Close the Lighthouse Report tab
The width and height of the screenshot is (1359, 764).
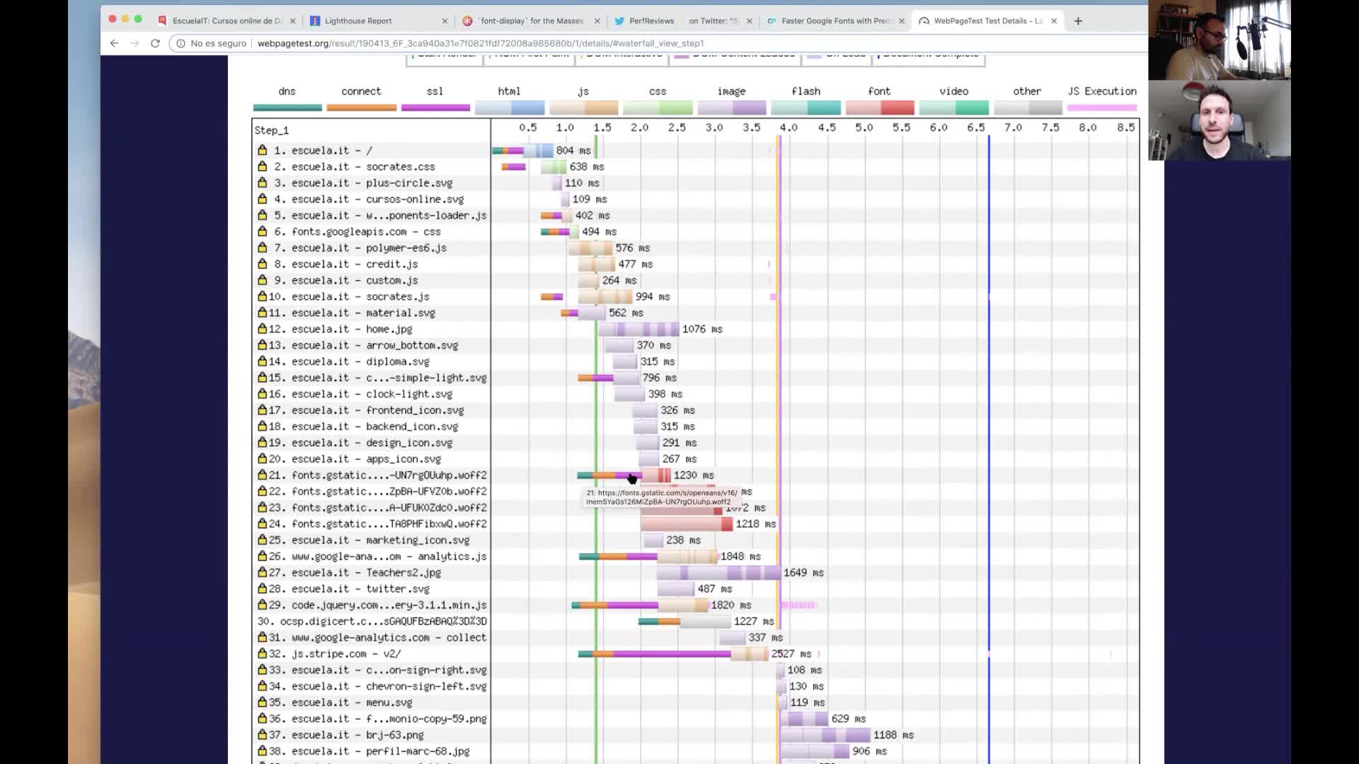click(445, 21)
